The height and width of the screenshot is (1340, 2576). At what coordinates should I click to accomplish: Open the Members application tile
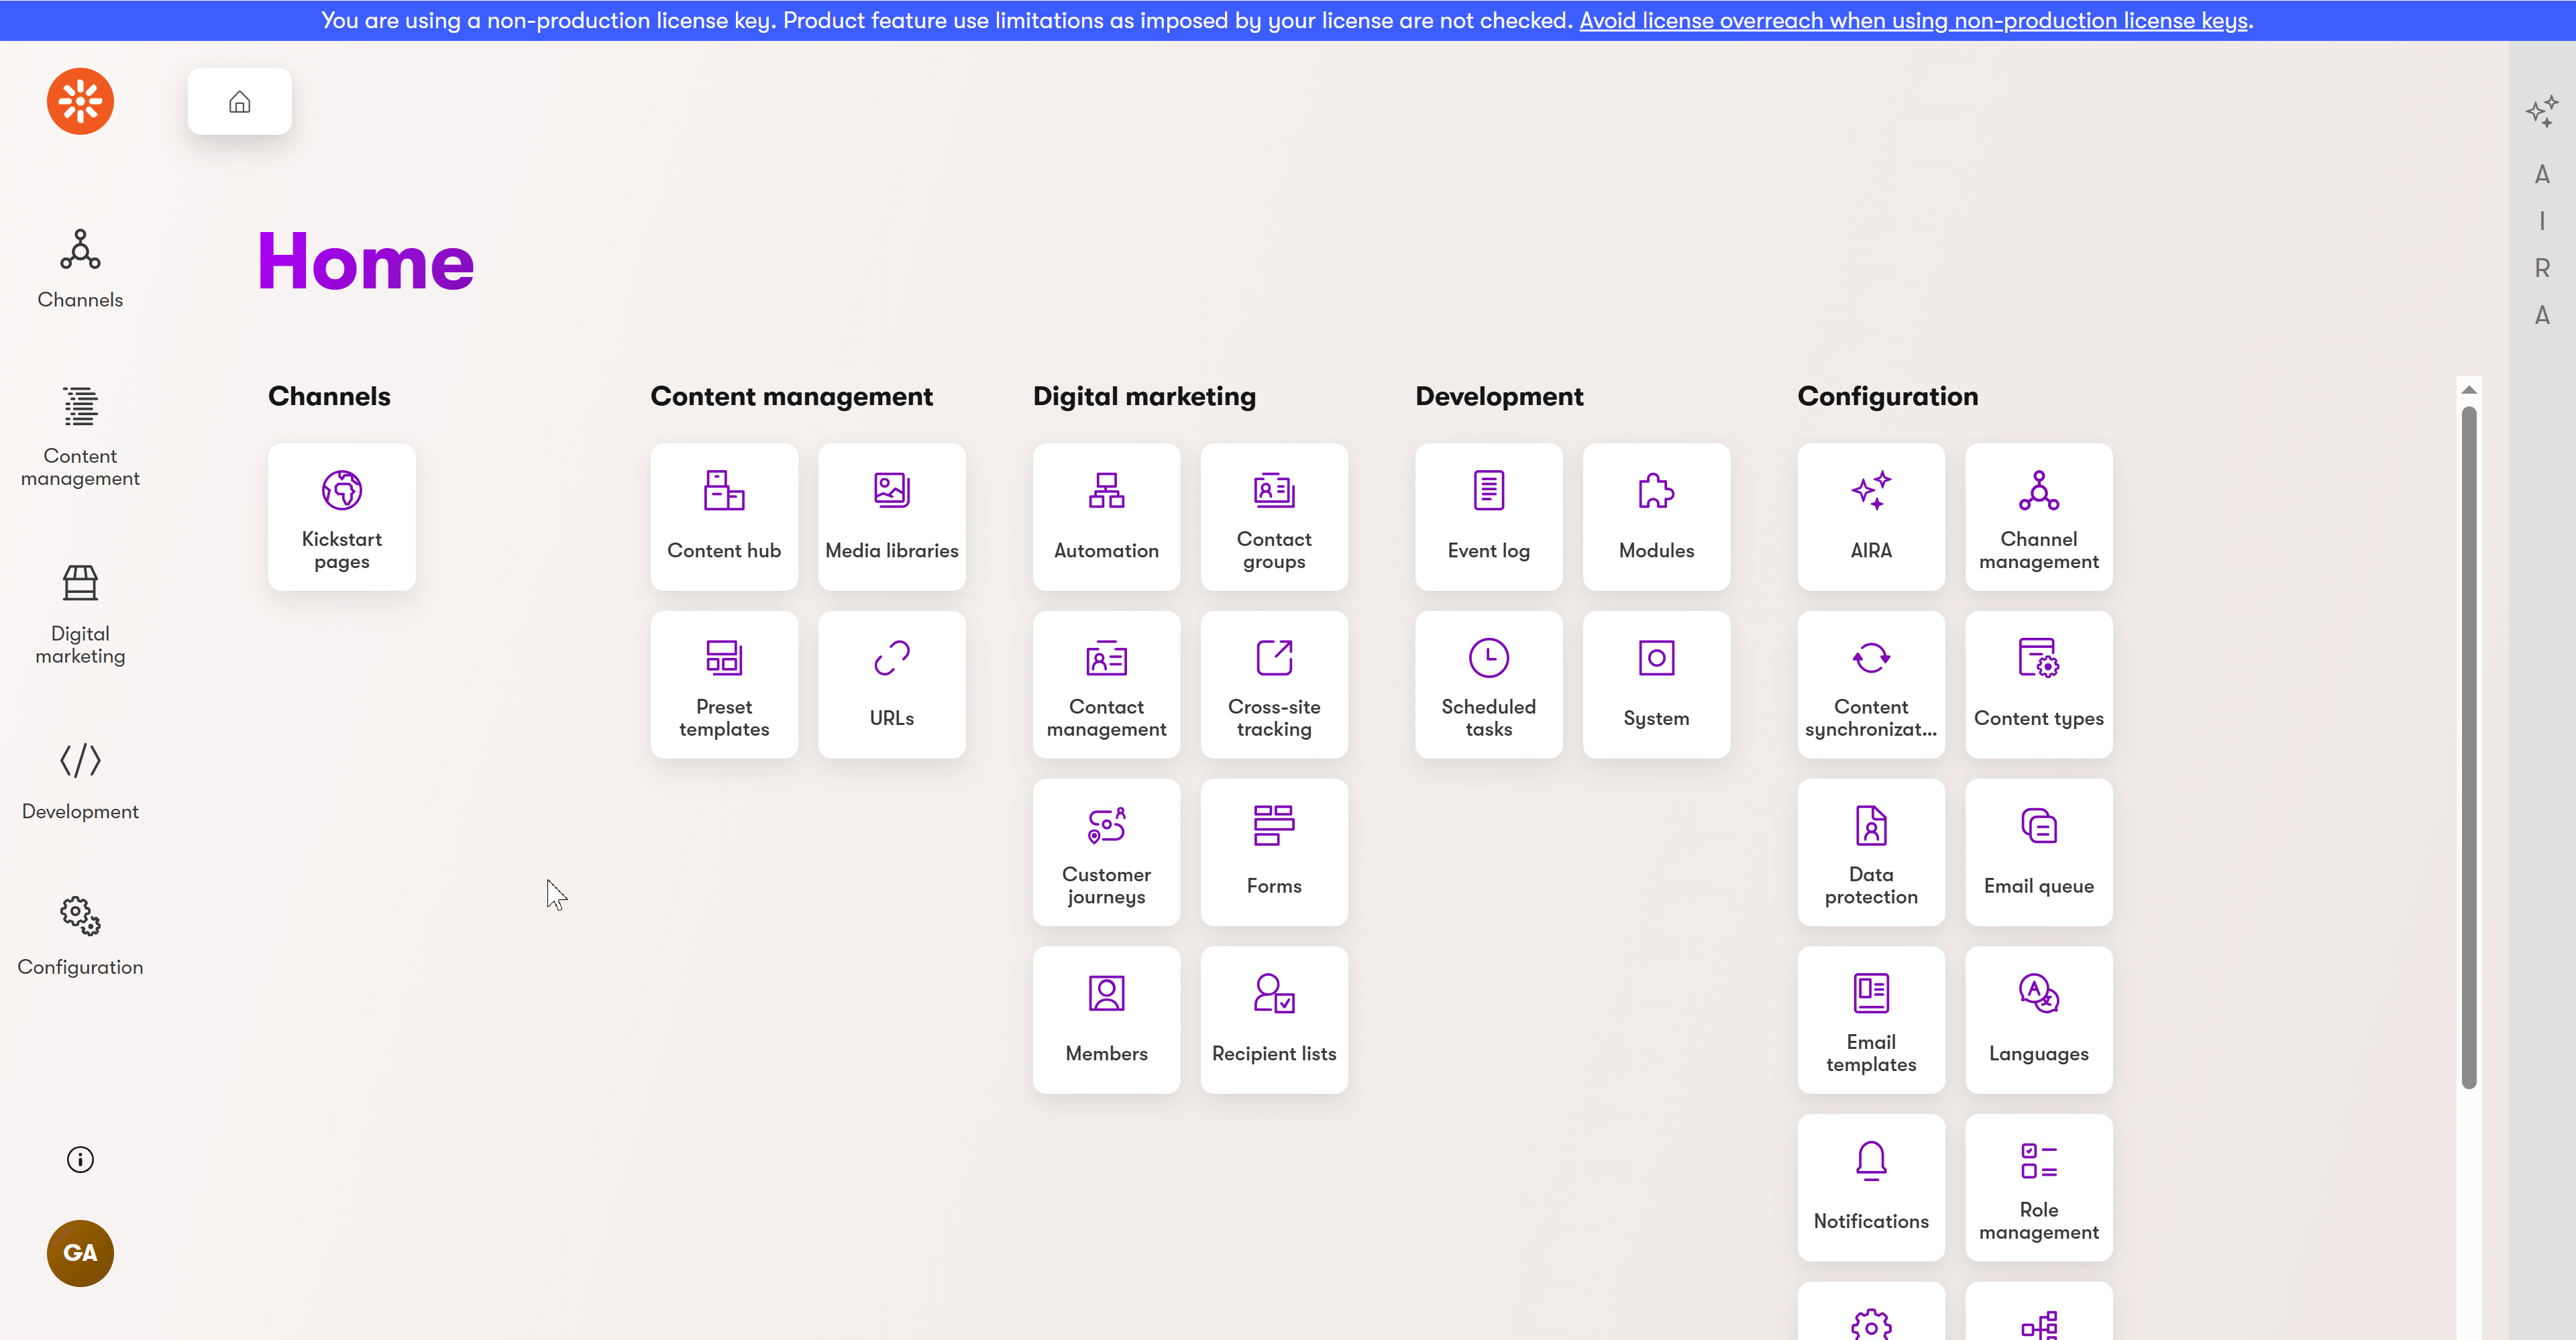coord(1106,1019)
